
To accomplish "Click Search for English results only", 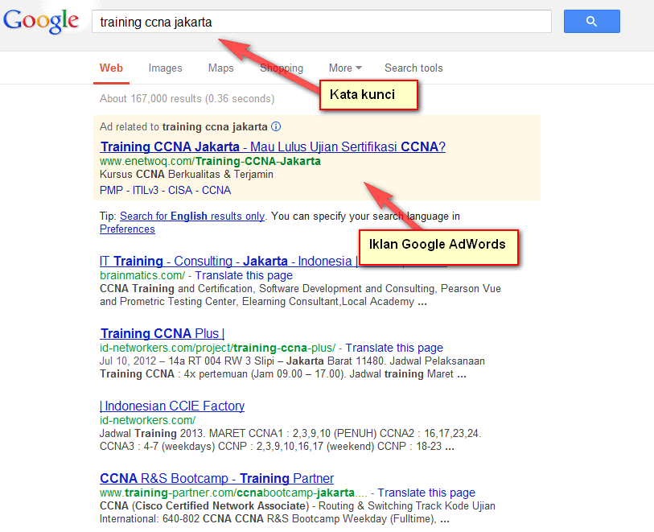I will tap(192, 217).
